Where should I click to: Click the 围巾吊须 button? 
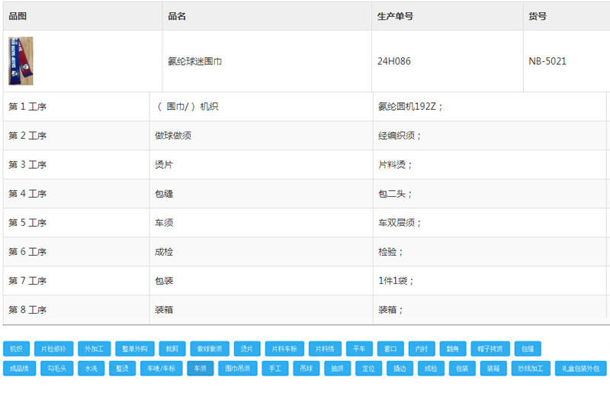tap(238, 369)
